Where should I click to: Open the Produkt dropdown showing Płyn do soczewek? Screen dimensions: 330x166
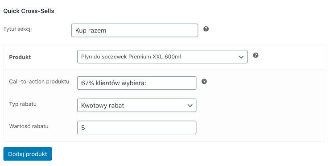tap(162, 57)
